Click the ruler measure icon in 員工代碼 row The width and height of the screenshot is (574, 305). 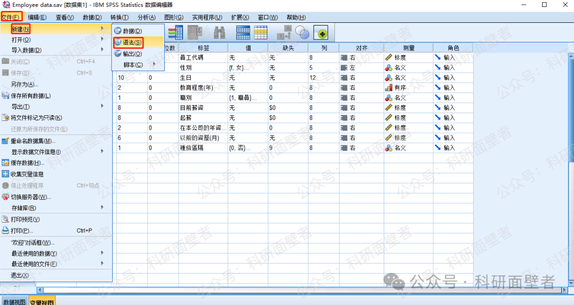389,57
